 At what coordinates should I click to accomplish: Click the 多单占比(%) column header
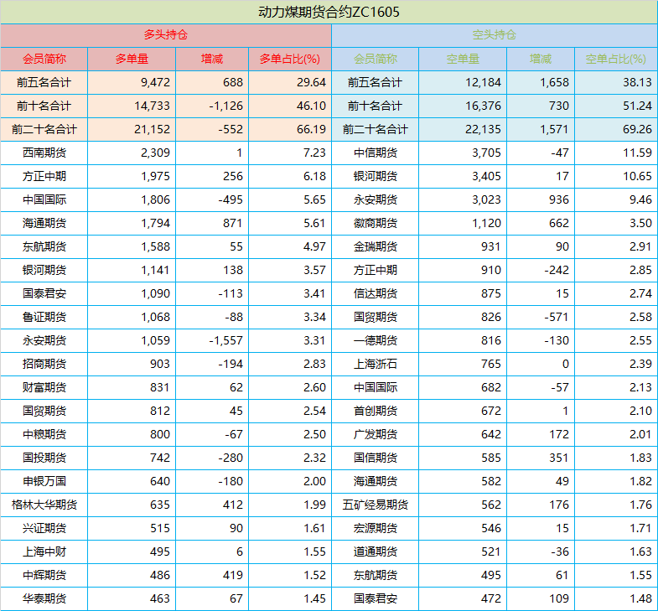(289, 59)
